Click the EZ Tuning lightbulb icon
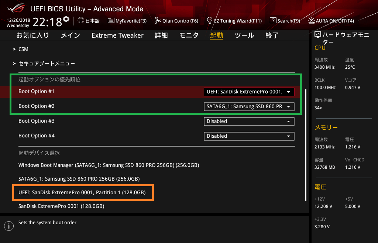 pyautogui.click(x=210, y=20)
